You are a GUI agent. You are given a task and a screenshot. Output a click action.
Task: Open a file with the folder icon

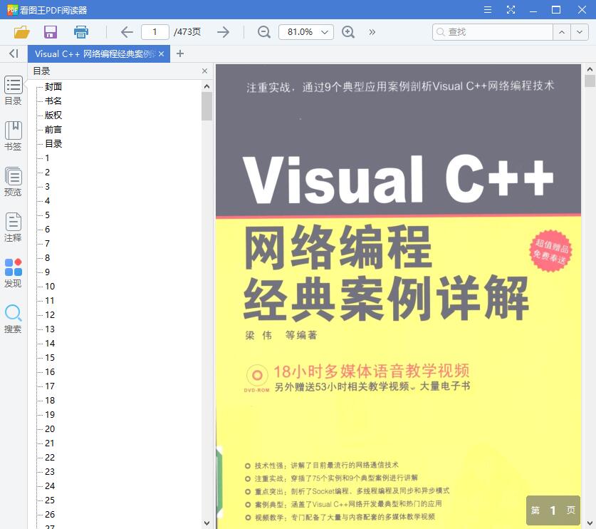[21, 32]
